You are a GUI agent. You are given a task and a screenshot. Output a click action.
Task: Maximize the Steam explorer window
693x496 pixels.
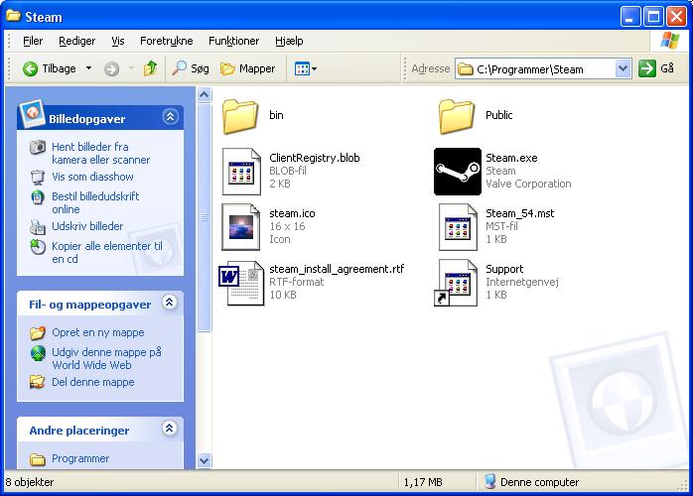[653, 17]
